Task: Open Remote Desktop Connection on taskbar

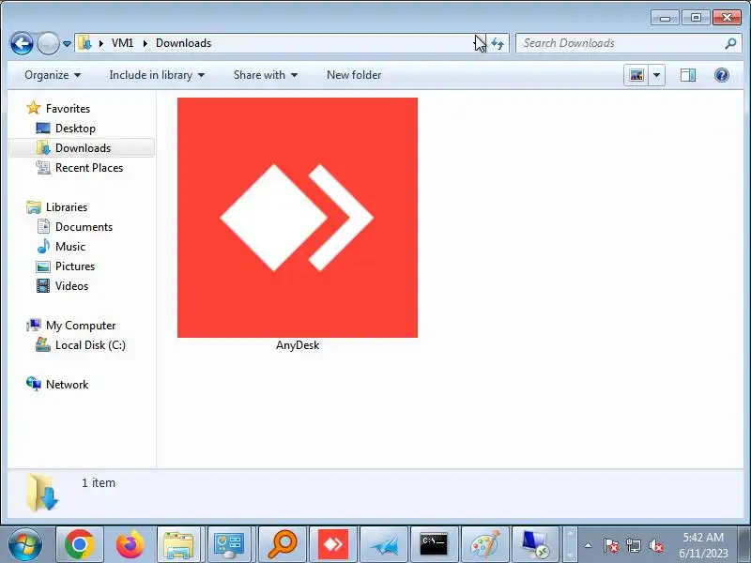Action: pyautogui.click(x=535, y=544)
